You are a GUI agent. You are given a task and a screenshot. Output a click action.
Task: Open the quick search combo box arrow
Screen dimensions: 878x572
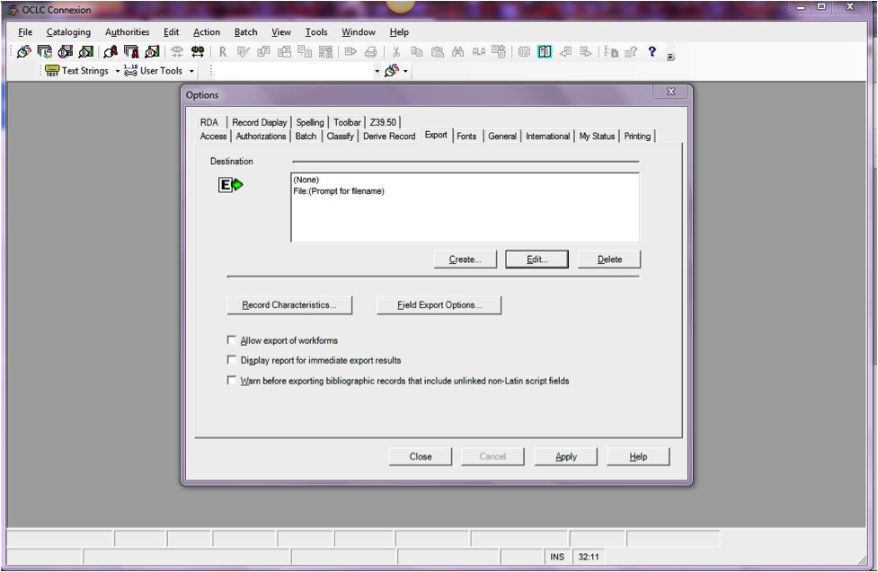click(x=377, y=71)
